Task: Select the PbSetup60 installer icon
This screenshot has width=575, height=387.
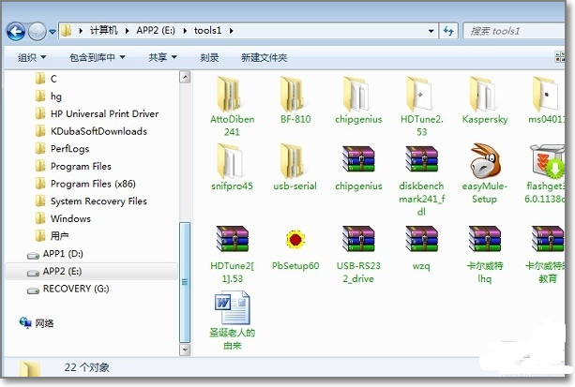Action: pyautogui.click(x=295, y=239)
